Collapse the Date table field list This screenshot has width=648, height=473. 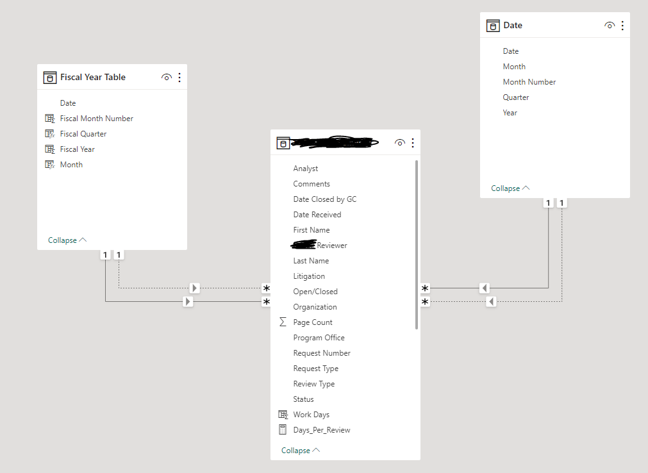(505, 188)
